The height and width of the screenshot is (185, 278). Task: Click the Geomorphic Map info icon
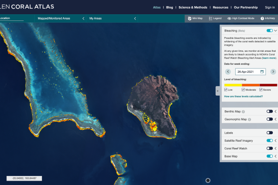click(249, 119)
